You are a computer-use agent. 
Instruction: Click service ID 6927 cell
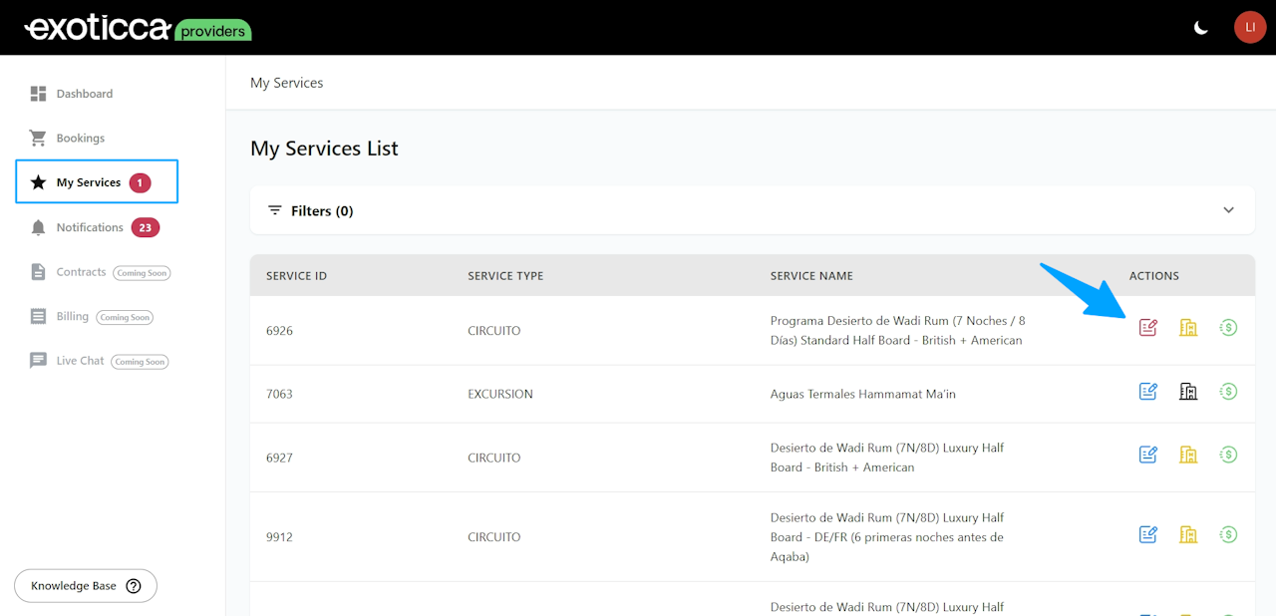tap(279, 458)
